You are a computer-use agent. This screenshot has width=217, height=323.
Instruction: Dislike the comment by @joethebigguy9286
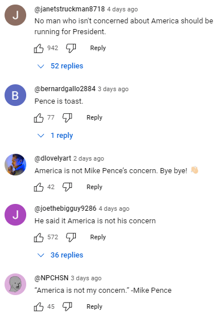[71, 238]
